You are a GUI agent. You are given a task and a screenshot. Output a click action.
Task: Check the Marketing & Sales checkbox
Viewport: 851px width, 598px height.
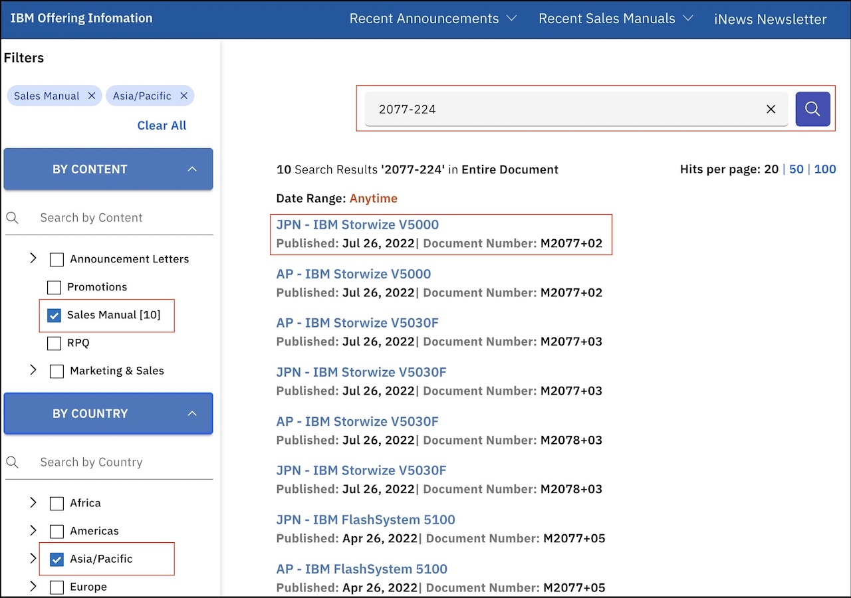click(x=57, y=371)
